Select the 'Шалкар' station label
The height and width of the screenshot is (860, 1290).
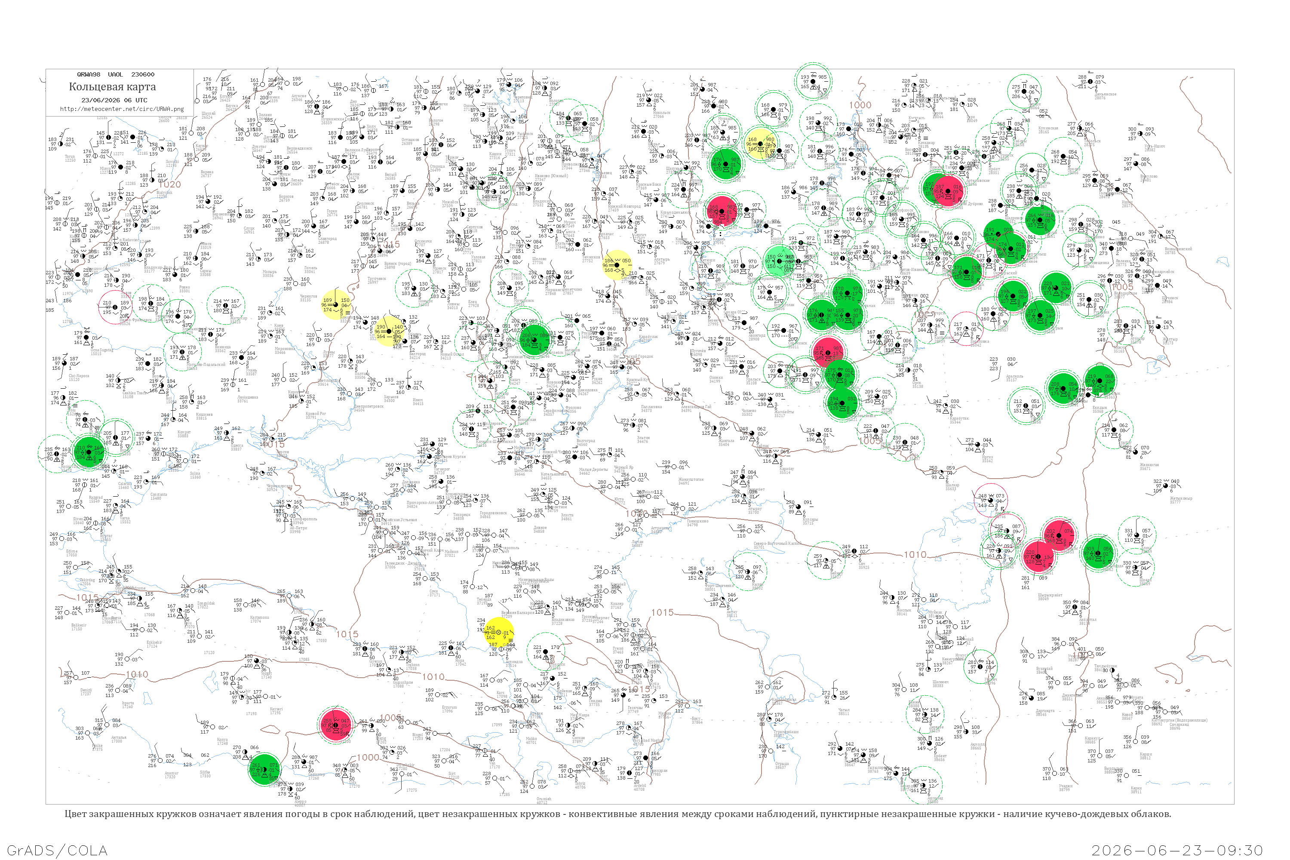click(x=952, y=485)
